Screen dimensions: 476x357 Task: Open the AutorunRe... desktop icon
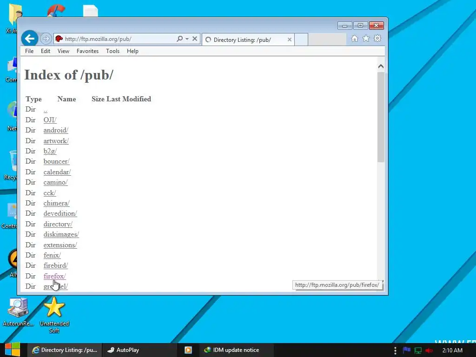(18, 312)
